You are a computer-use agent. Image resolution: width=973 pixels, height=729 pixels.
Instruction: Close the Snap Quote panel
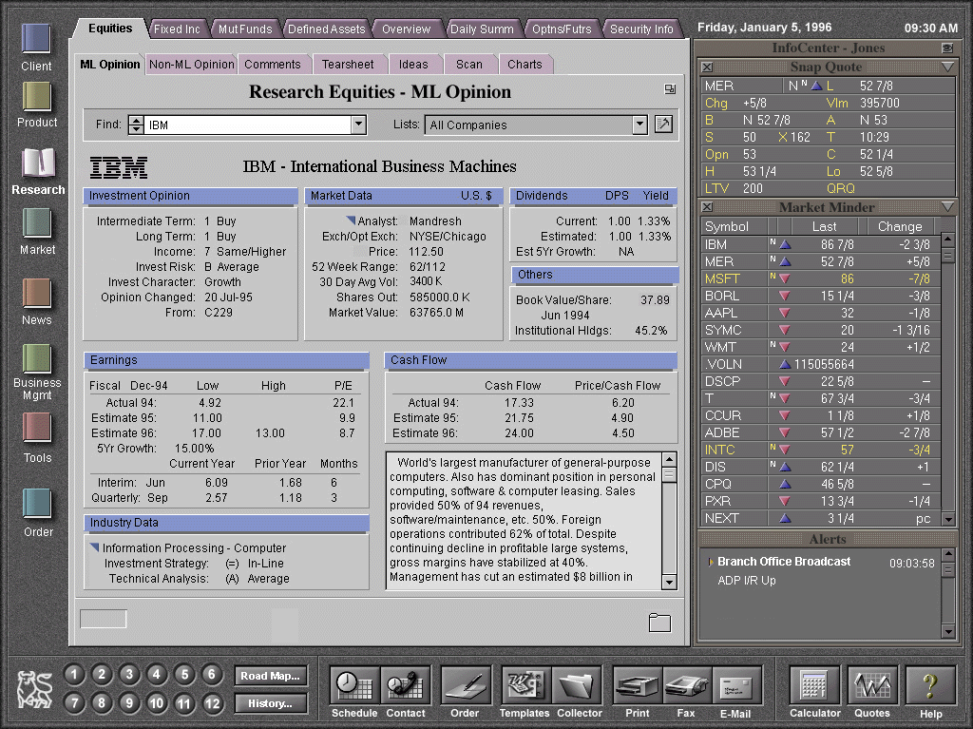click(x=707, y=67)
